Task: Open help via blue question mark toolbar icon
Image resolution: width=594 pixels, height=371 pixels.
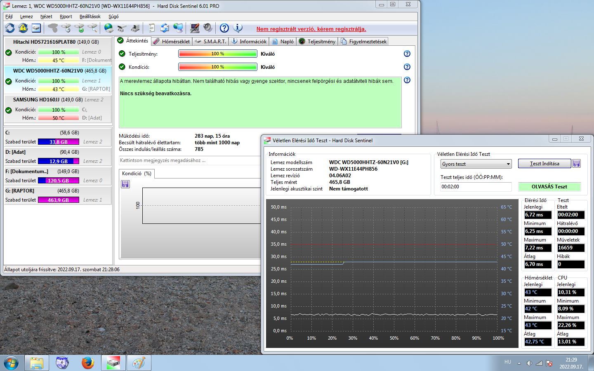Action: click(x=224, y=28)
